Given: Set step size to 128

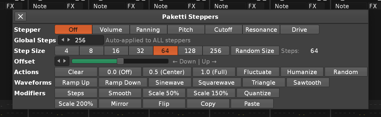Looking at the screenshot, I should (190, 51).
